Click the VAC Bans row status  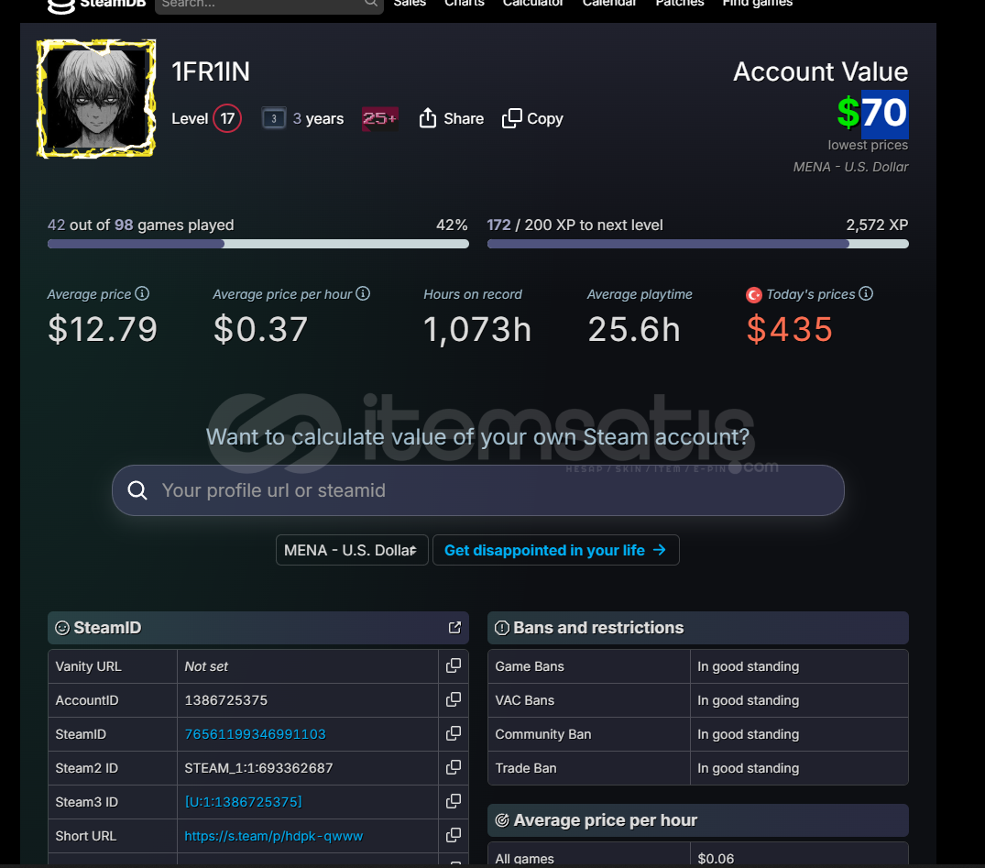click(749, 700)
